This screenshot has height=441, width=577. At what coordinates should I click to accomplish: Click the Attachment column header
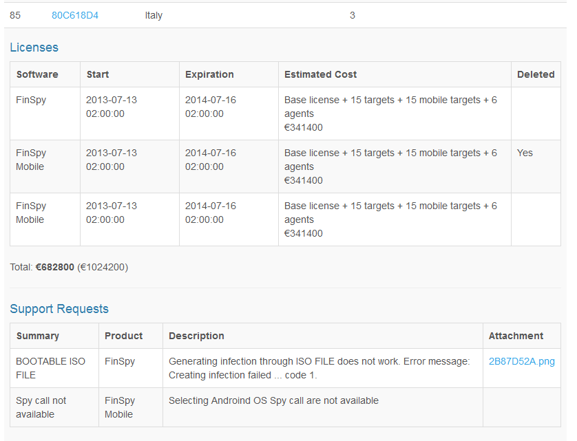(516, 336)
